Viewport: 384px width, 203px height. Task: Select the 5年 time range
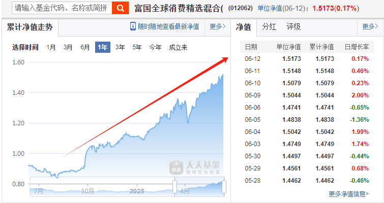tap(137, 47)
